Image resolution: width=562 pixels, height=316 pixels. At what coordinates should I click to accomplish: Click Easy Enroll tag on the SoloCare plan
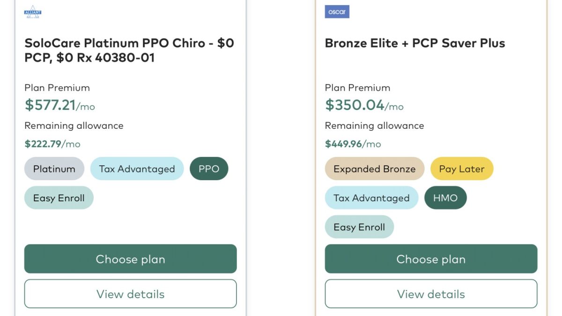point(59,198)
